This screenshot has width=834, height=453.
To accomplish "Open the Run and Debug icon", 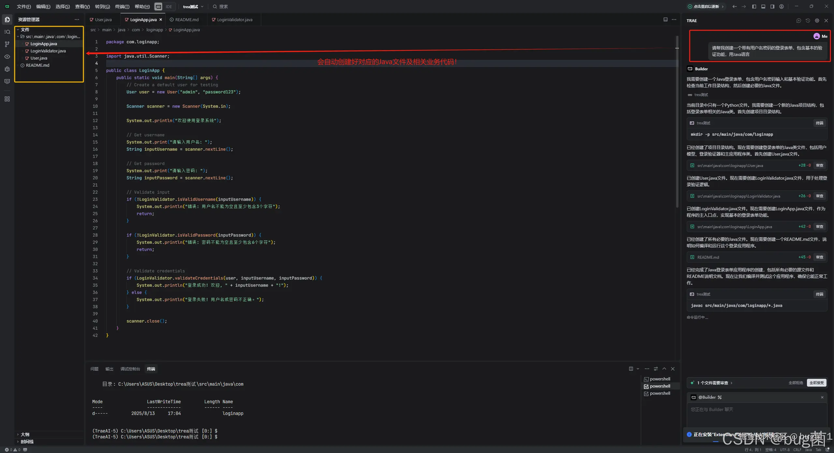I will 7,69.
